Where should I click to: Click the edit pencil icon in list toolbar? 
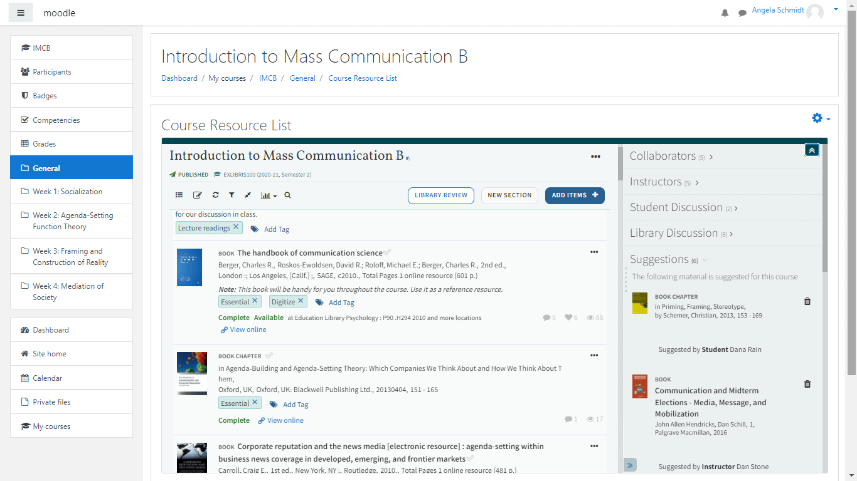click(x=197, y=195)
